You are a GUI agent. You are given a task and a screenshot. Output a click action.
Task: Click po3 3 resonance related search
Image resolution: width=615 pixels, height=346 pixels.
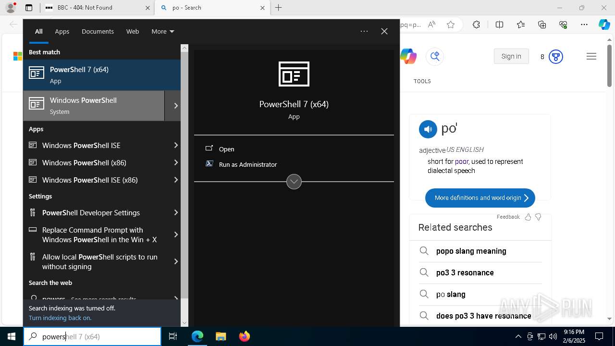coord(465,272)
